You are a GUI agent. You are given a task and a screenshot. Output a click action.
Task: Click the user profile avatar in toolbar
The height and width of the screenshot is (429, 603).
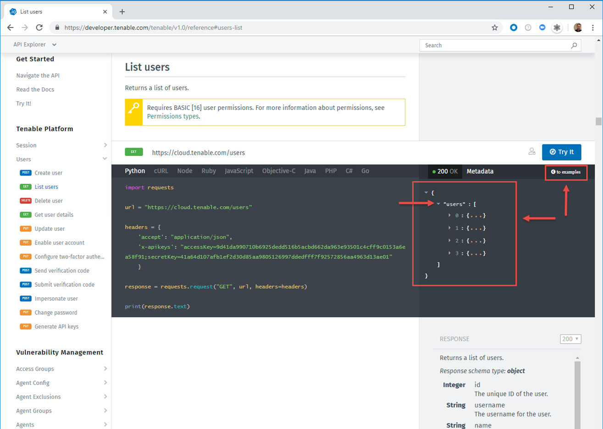click(578, 27)
